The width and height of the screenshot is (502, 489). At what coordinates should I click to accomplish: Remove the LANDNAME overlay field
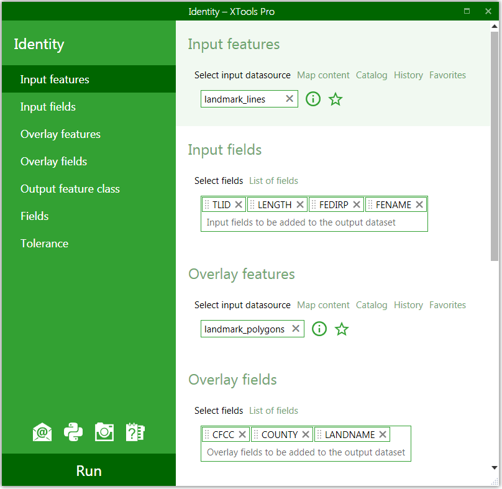[x=383, y=434]
